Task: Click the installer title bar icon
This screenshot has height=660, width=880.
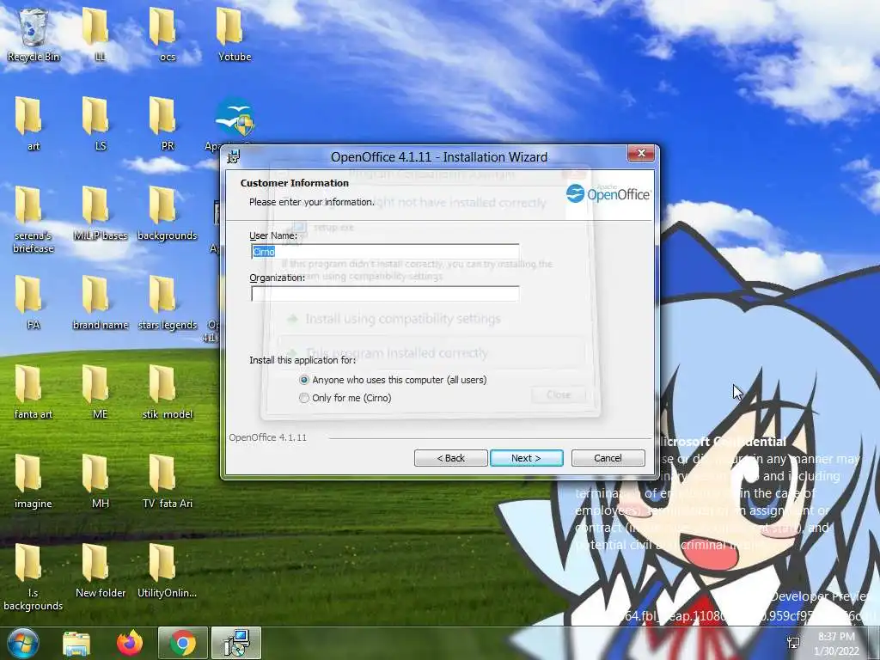Action: 234,156
